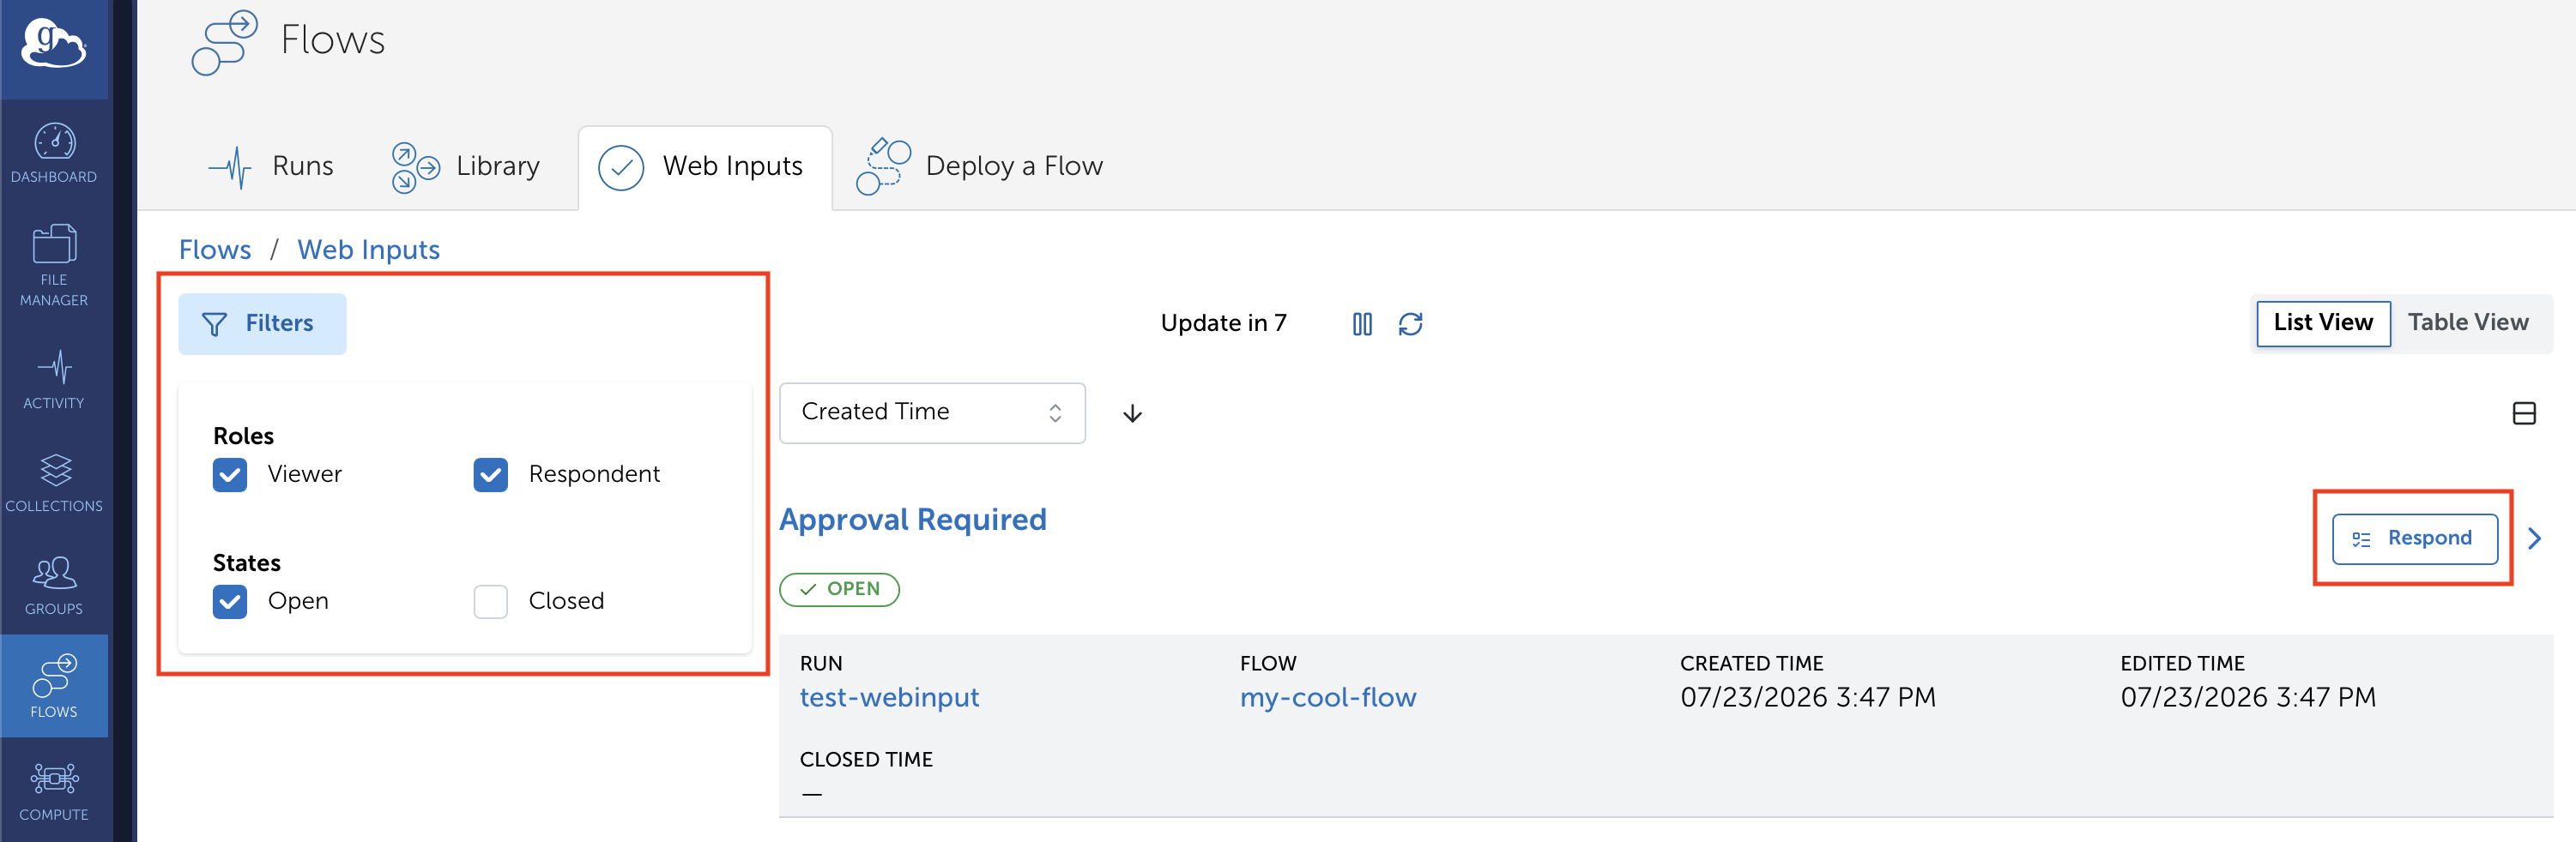Open the Flows sidebar item
The width and height of the screenshot is (2576, 842).
(54, 686)
